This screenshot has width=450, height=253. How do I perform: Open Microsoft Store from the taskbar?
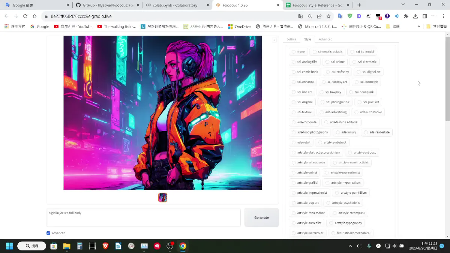pyautogui.click(x=54, y=246)
